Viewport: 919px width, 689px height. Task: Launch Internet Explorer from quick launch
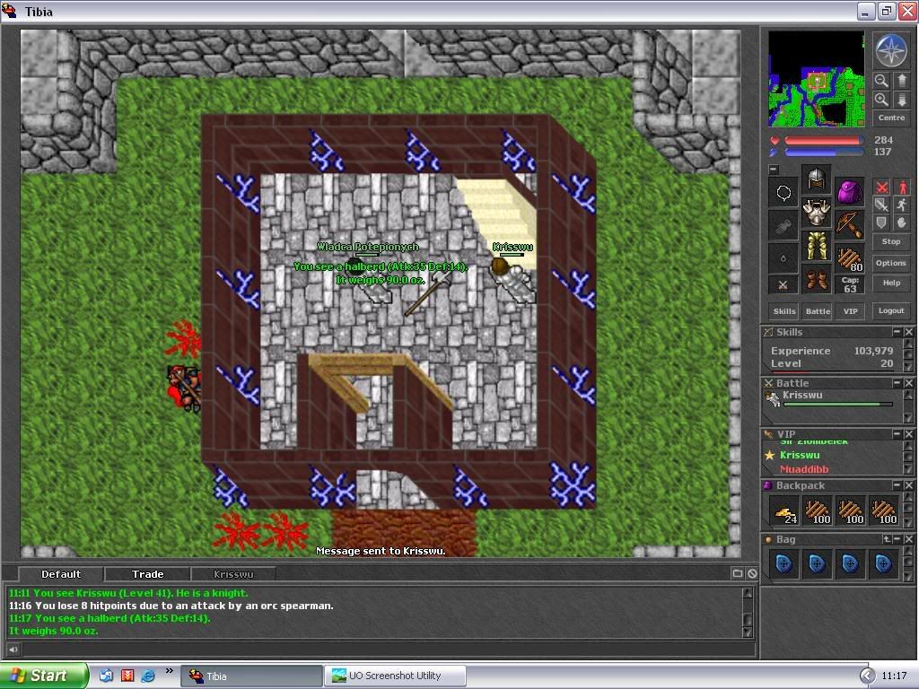click(x=148, y=676)
